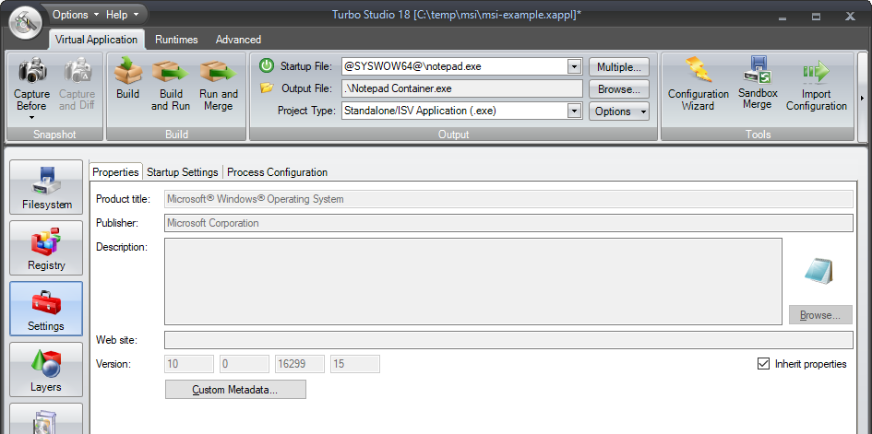Click the green Startup File power icon
The width and height of the screenshot is (872, 434).
point(267,66)
